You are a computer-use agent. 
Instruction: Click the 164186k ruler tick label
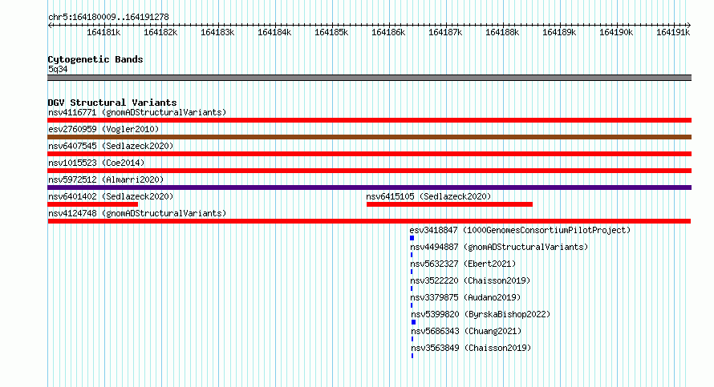pyautogui.click(x=388, y=32)
